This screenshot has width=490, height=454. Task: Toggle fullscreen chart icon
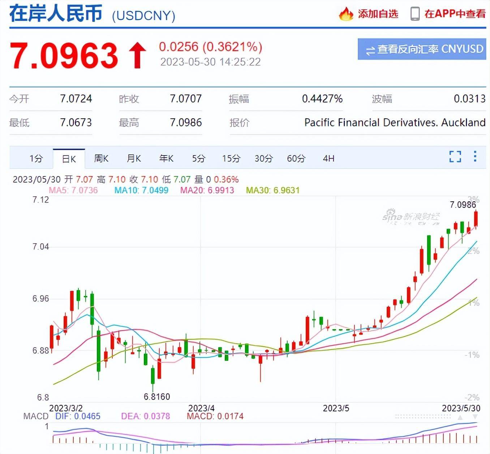click(455, 157)
